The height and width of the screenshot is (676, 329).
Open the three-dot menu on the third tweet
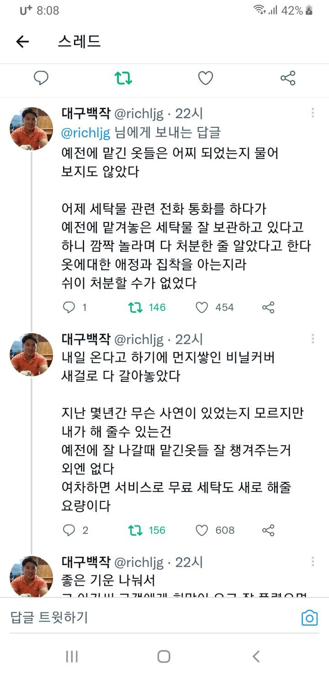click(x=313, y=562)
